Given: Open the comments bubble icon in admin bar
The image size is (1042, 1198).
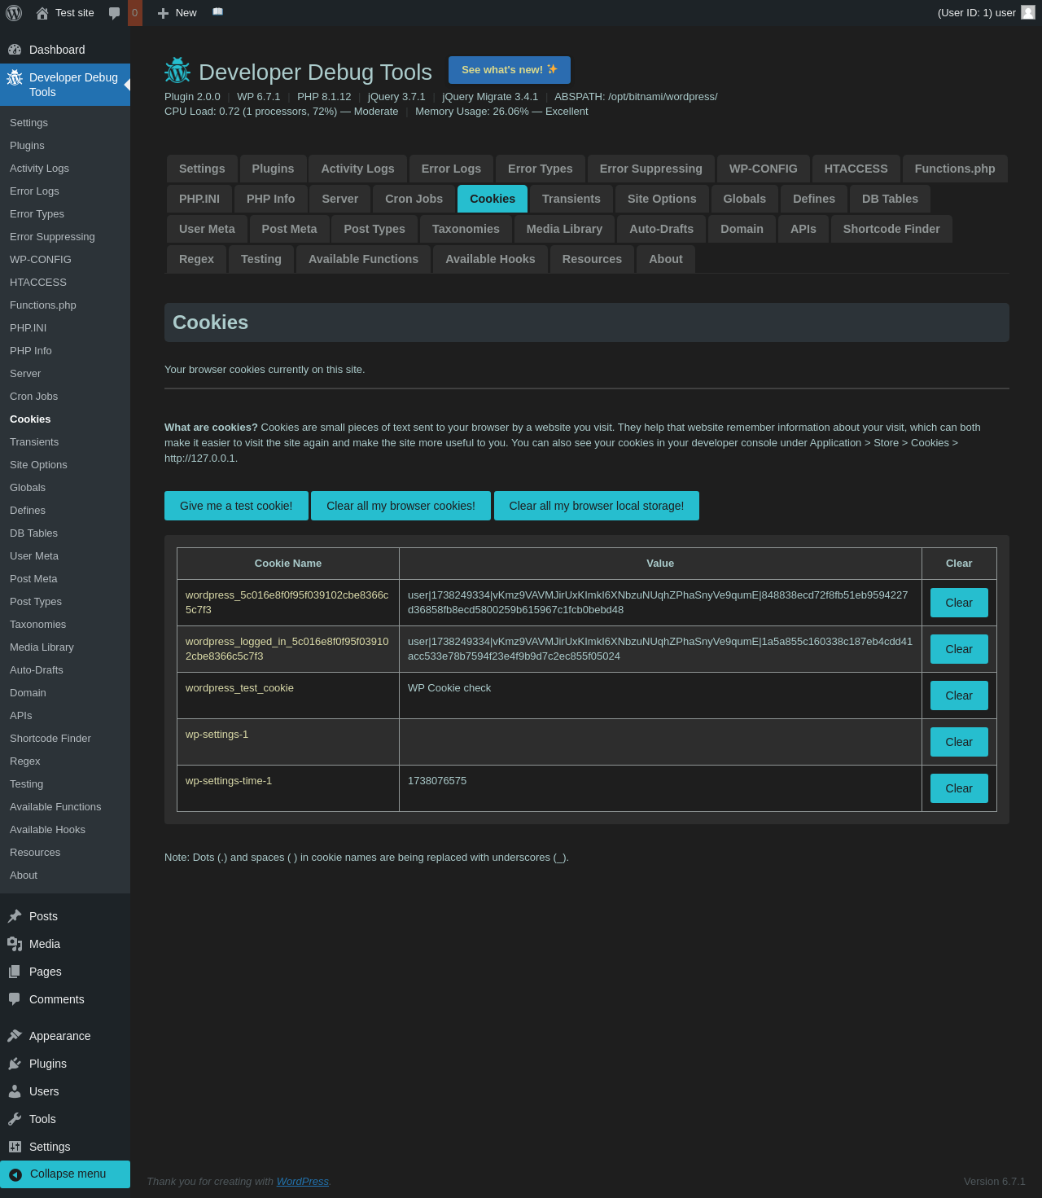Looking at the screenshot, I should [x=115, y=13].
